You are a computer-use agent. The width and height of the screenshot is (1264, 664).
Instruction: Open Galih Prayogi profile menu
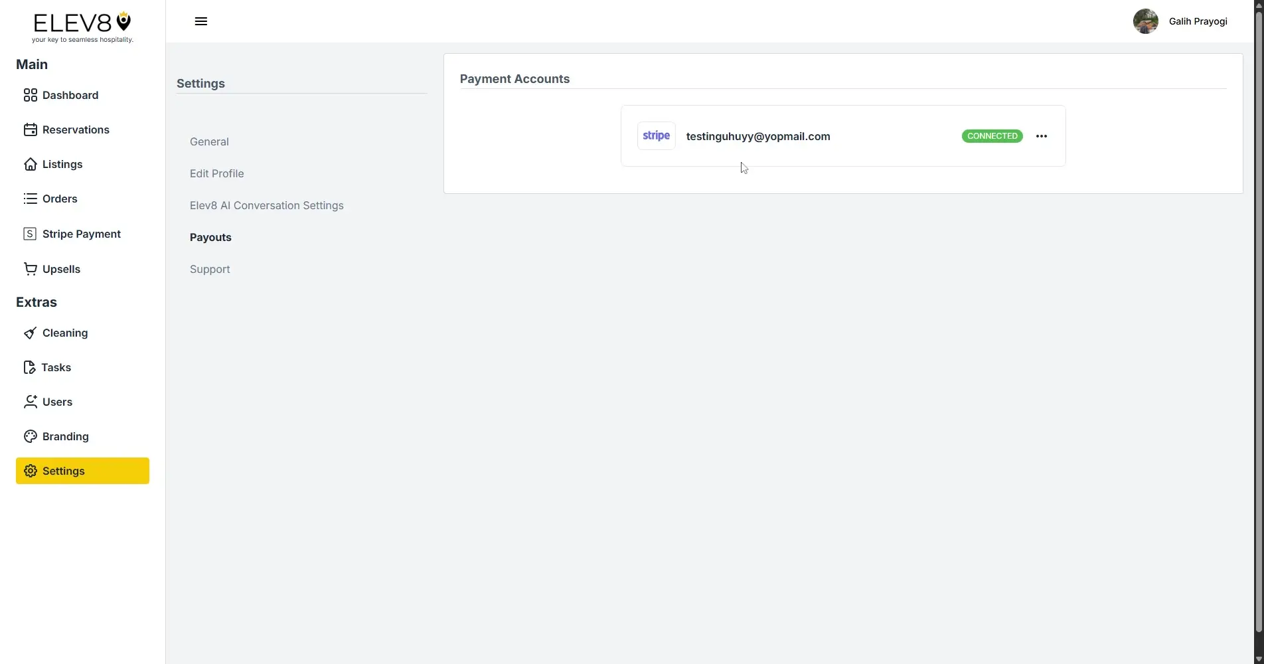pyautogui.click(x=1180, y=21)
